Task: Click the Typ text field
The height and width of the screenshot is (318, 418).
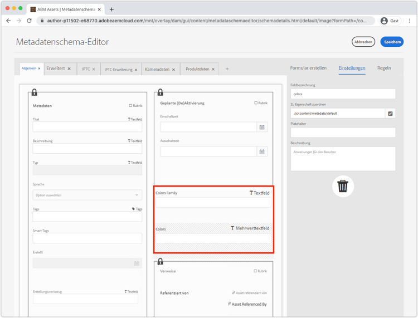Action: pos(87,170)
